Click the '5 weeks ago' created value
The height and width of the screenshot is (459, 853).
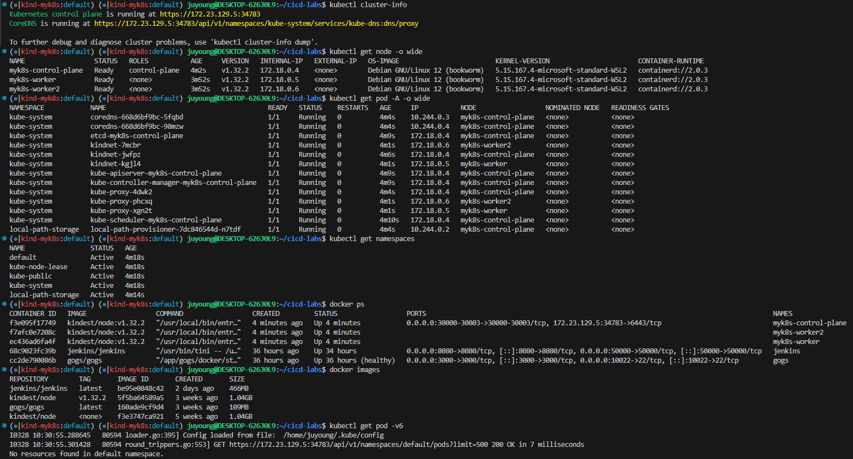[x=197, y=417]
